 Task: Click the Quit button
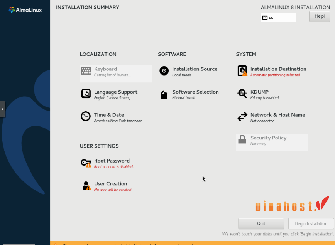(x=261, y=223)
